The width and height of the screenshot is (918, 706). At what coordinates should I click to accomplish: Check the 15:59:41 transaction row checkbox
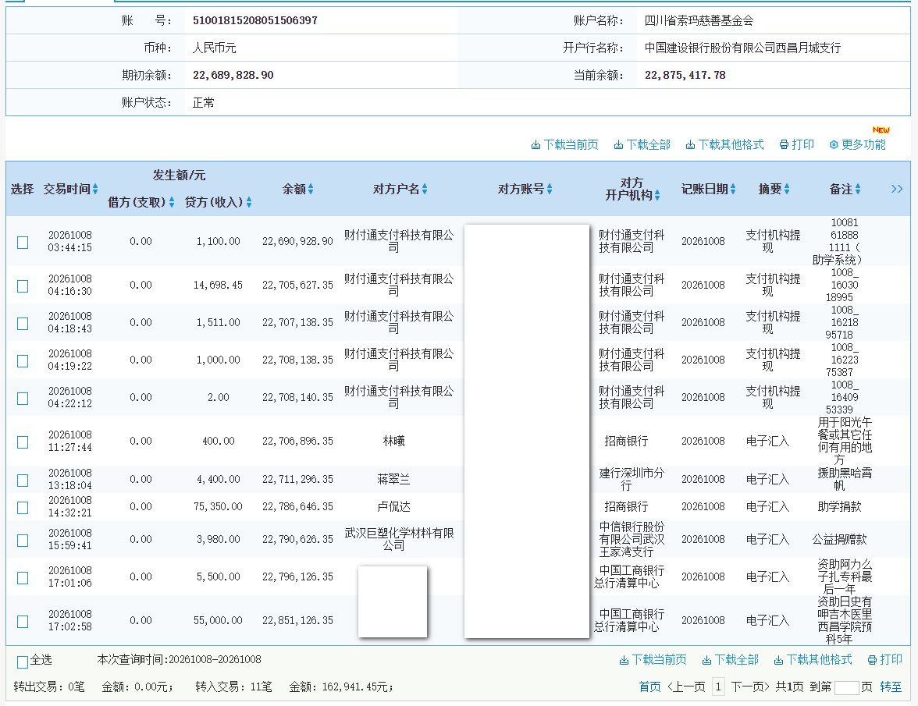[23, 541]
